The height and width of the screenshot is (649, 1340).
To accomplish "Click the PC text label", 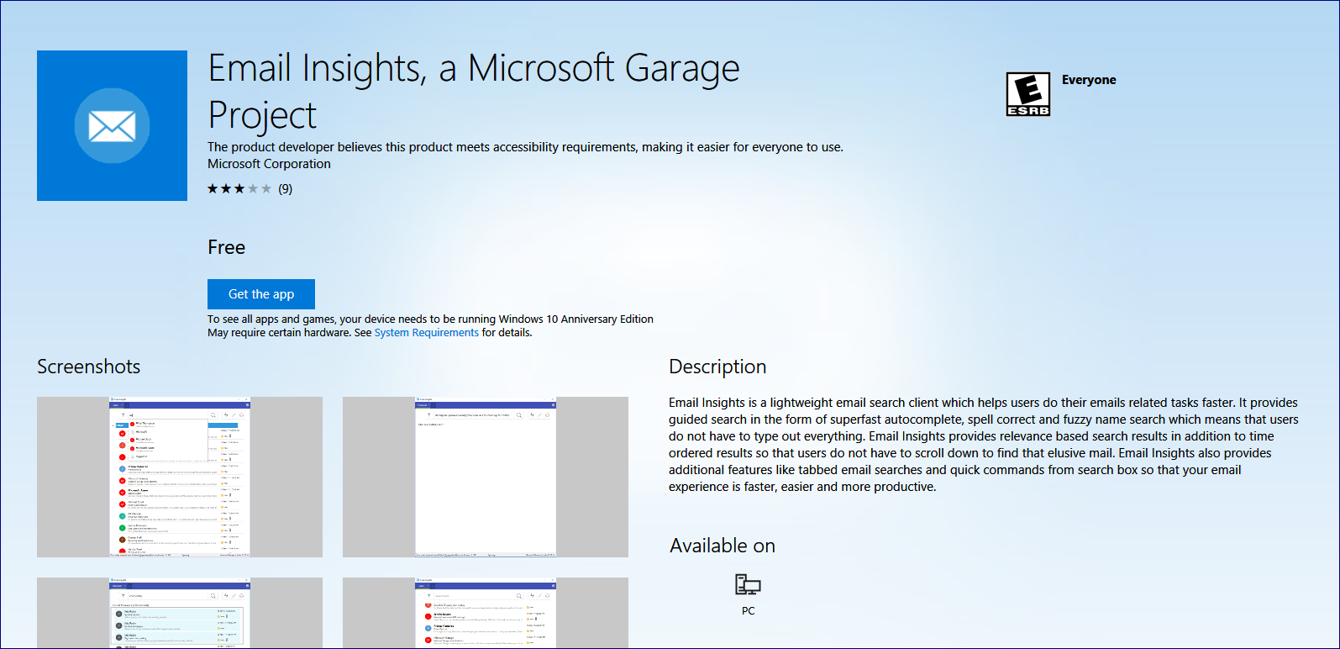I will [748, 611].
